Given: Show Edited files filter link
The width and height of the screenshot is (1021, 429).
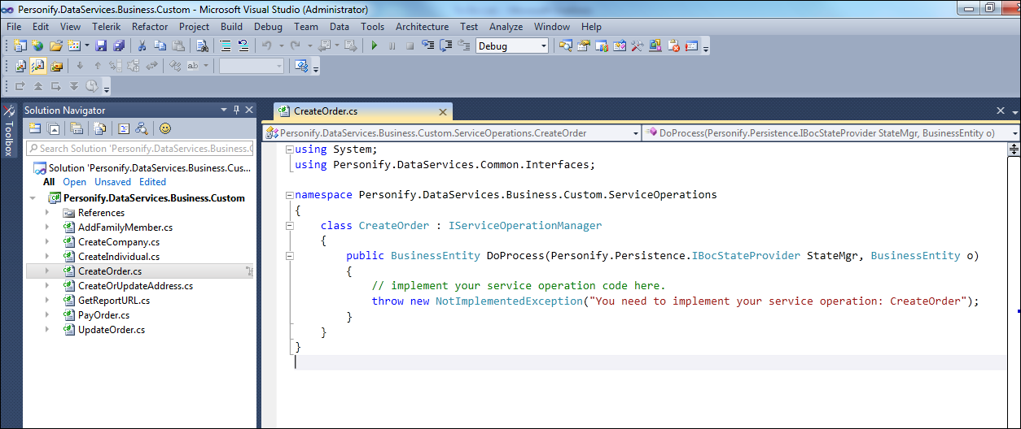Looking at the screenshot, I should pyautogui.click(x=152, y=182).
